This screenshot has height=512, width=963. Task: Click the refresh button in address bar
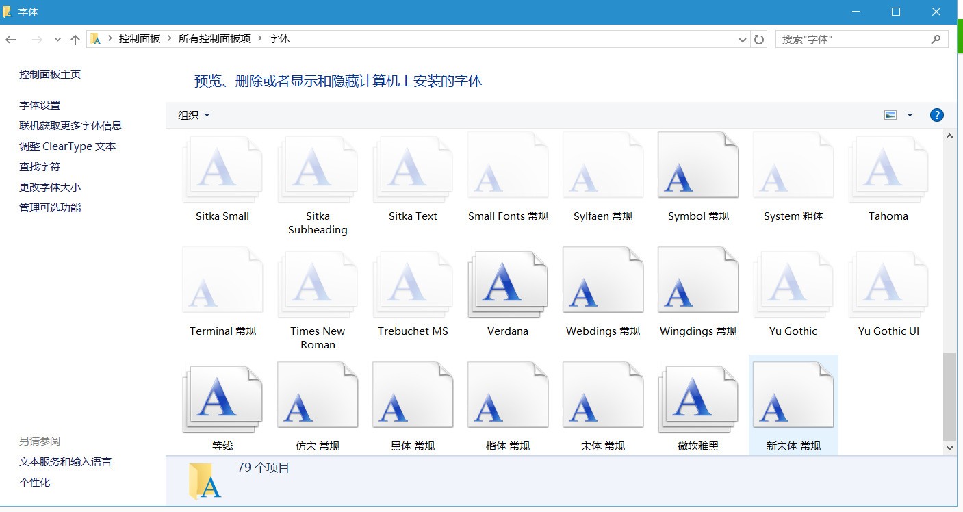tap(759, 40)
